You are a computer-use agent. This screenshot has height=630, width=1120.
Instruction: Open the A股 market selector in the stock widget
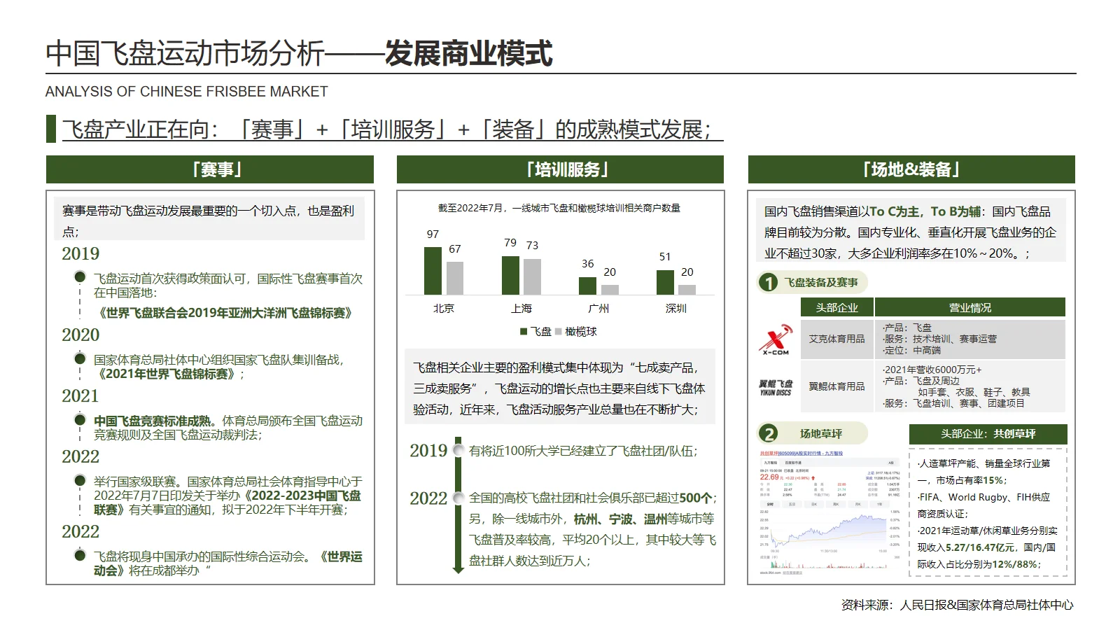pyautogui.click(x=892, y=463)
